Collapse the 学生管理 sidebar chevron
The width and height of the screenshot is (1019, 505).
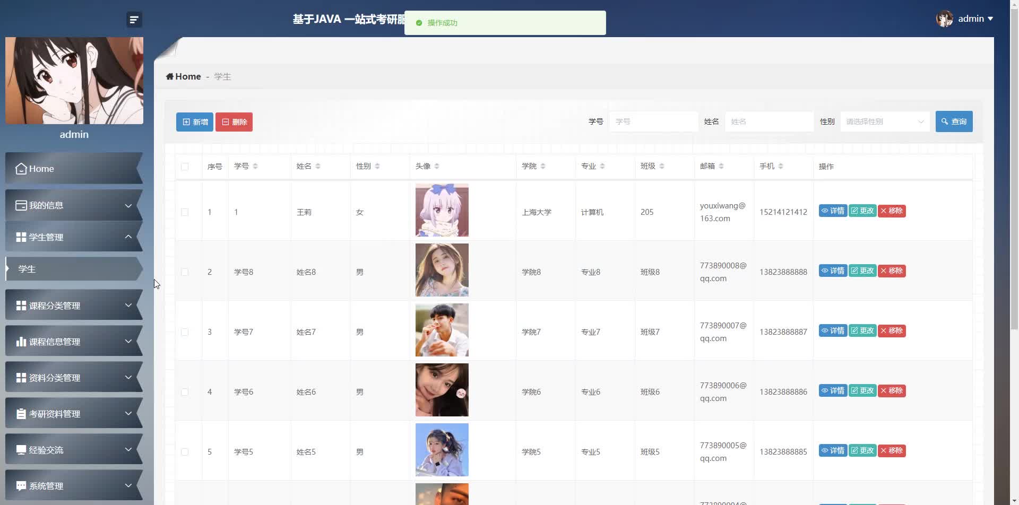click(x=128, y=237)
